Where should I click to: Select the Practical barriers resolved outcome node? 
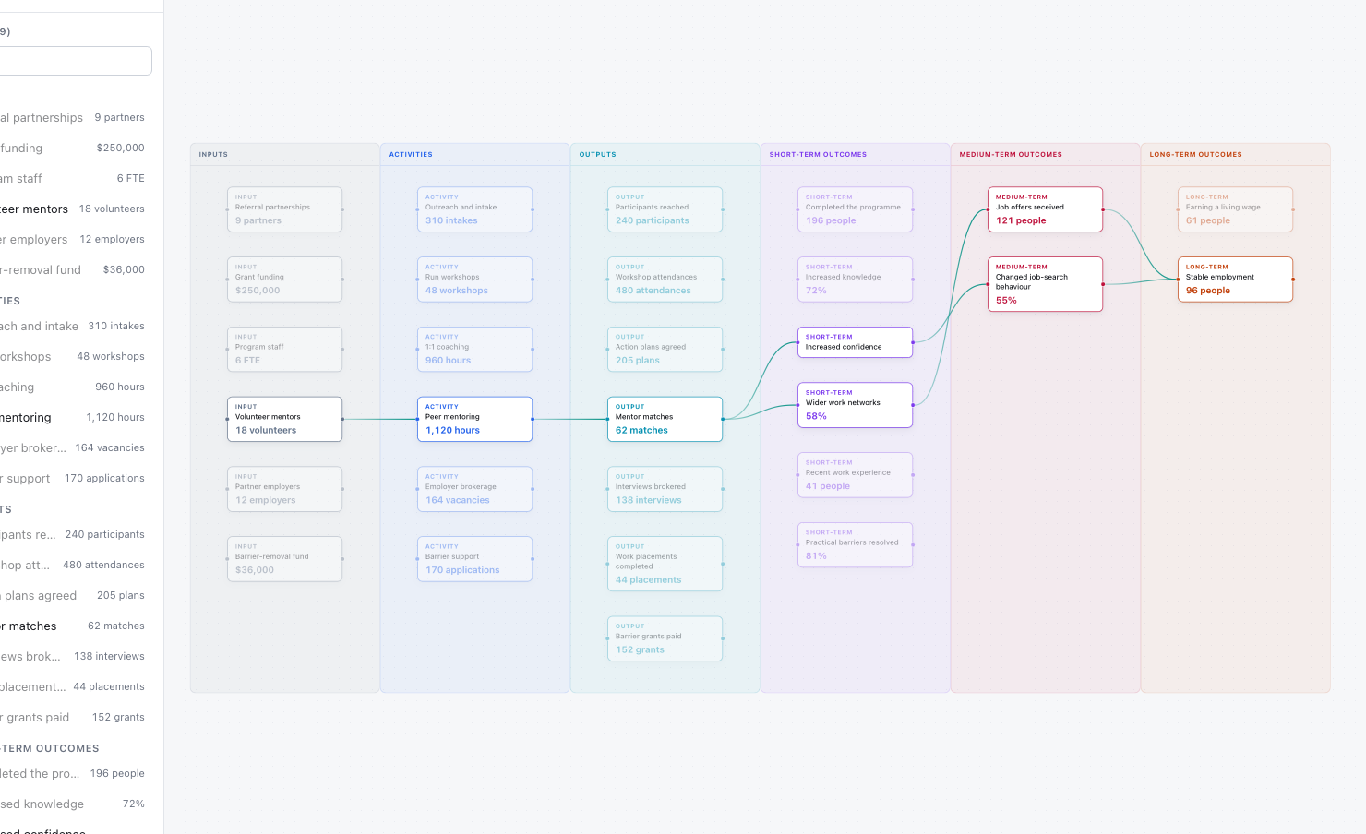pyautogui.click(x=855, y=545)
